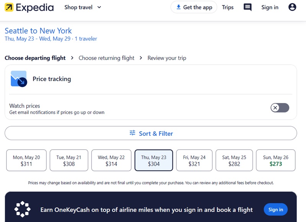The width and height of the screenshot is (306, 222).
Task: Open the Shop travel chevron menu
Action: point(98,7)
